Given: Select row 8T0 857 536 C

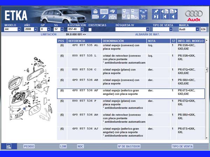Looking at the screenshot, I should pos(131,73).
